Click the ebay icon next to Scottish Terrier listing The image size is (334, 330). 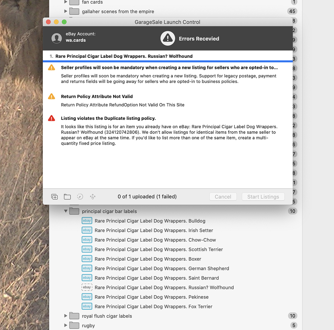tap(87, 249)
